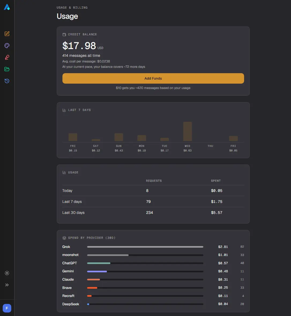This screenshot has height=316, width=291.
Task: Click the Last 30 days row label
Action: pos(73,213)
